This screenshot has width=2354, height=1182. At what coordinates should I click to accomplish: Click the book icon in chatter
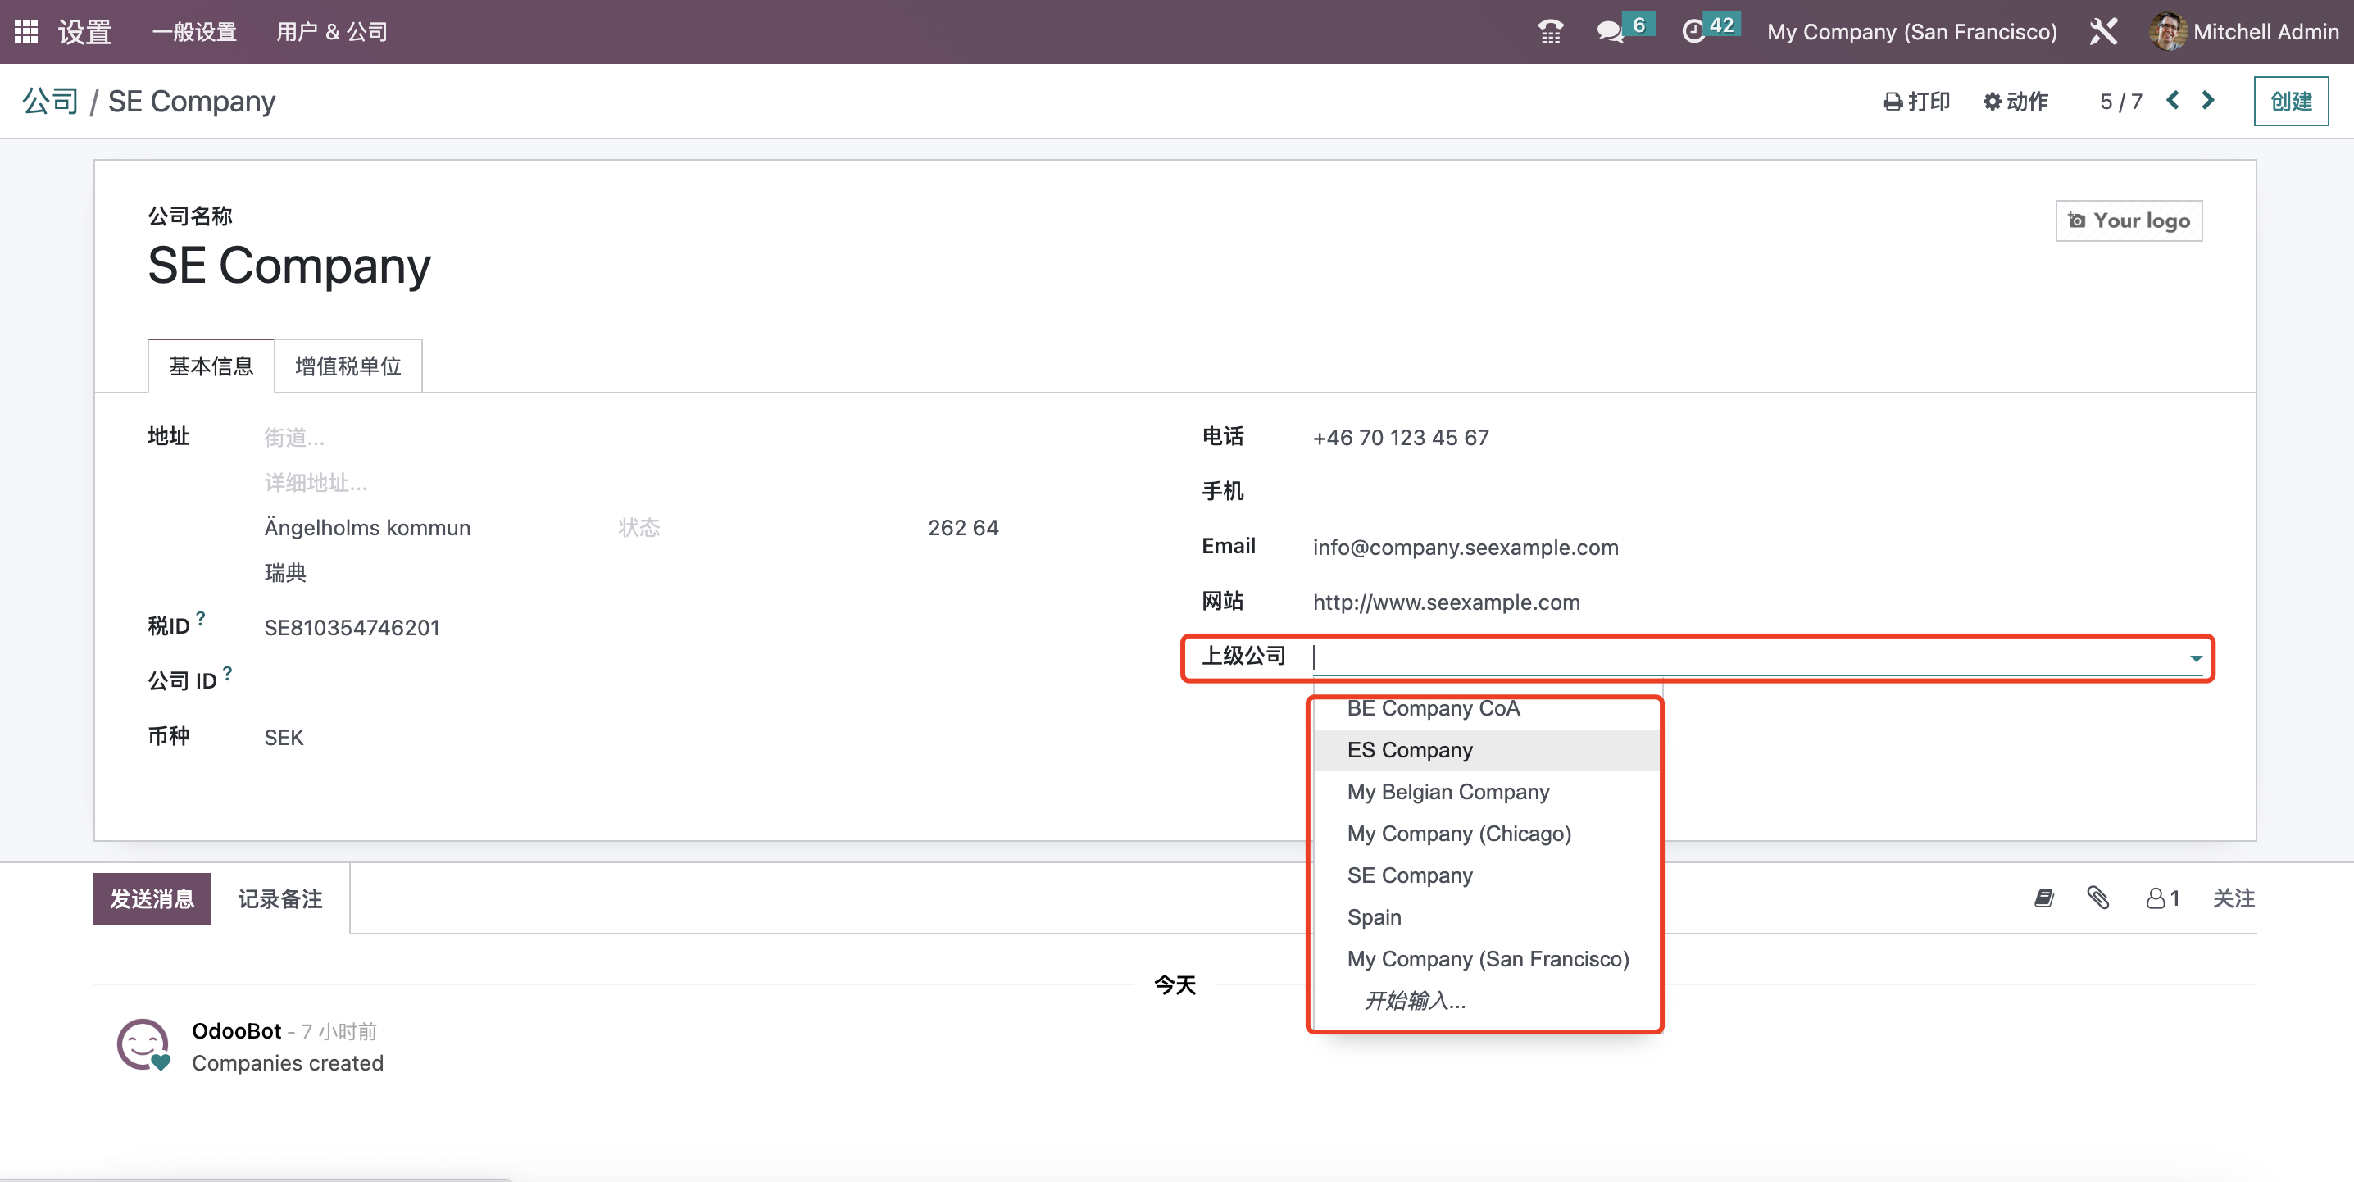[x=2044, y=898]
